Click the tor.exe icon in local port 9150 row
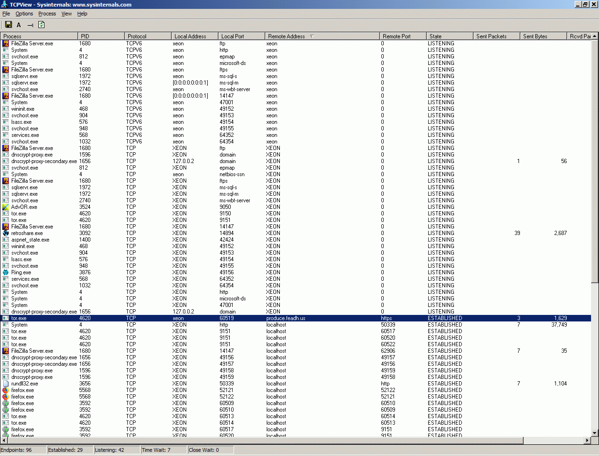The height and width of the screenshot is (456, 599). pos(6,214)
